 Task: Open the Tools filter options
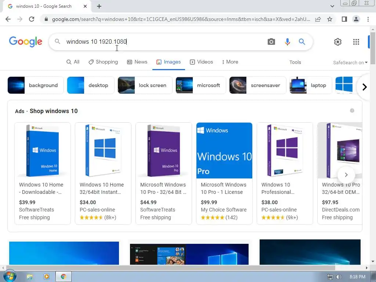click(295, 62)
